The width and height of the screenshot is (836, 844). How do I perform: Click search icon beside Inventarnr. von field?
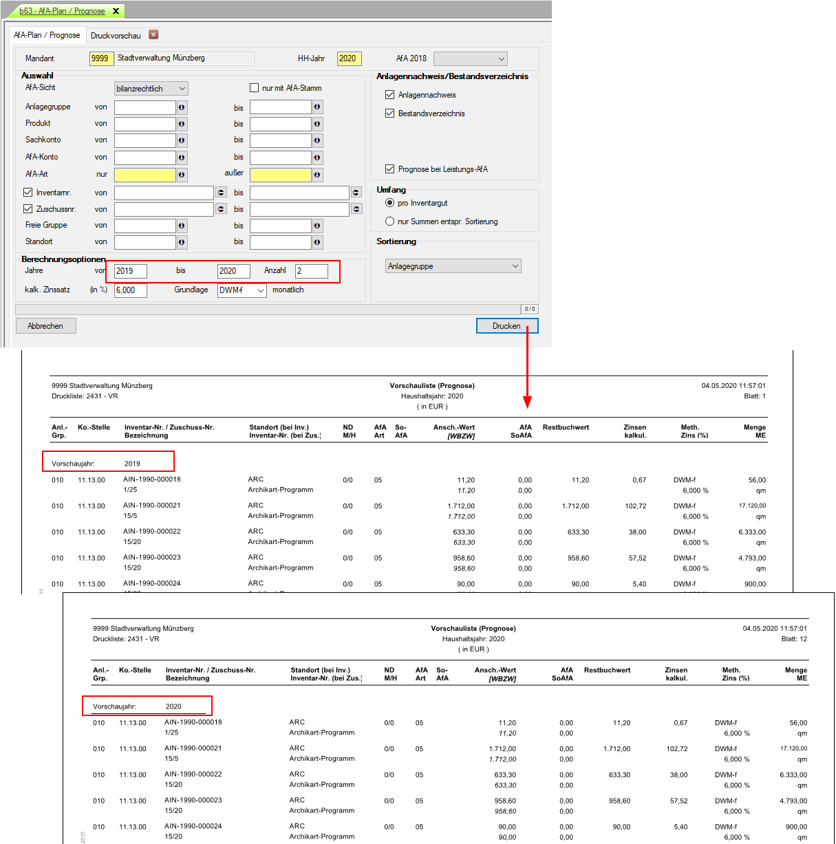point(221,193)
